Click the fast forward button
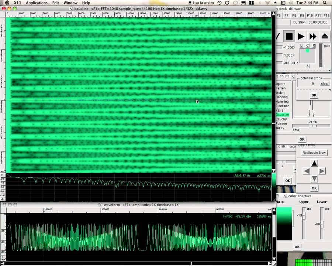 (313, 37)
